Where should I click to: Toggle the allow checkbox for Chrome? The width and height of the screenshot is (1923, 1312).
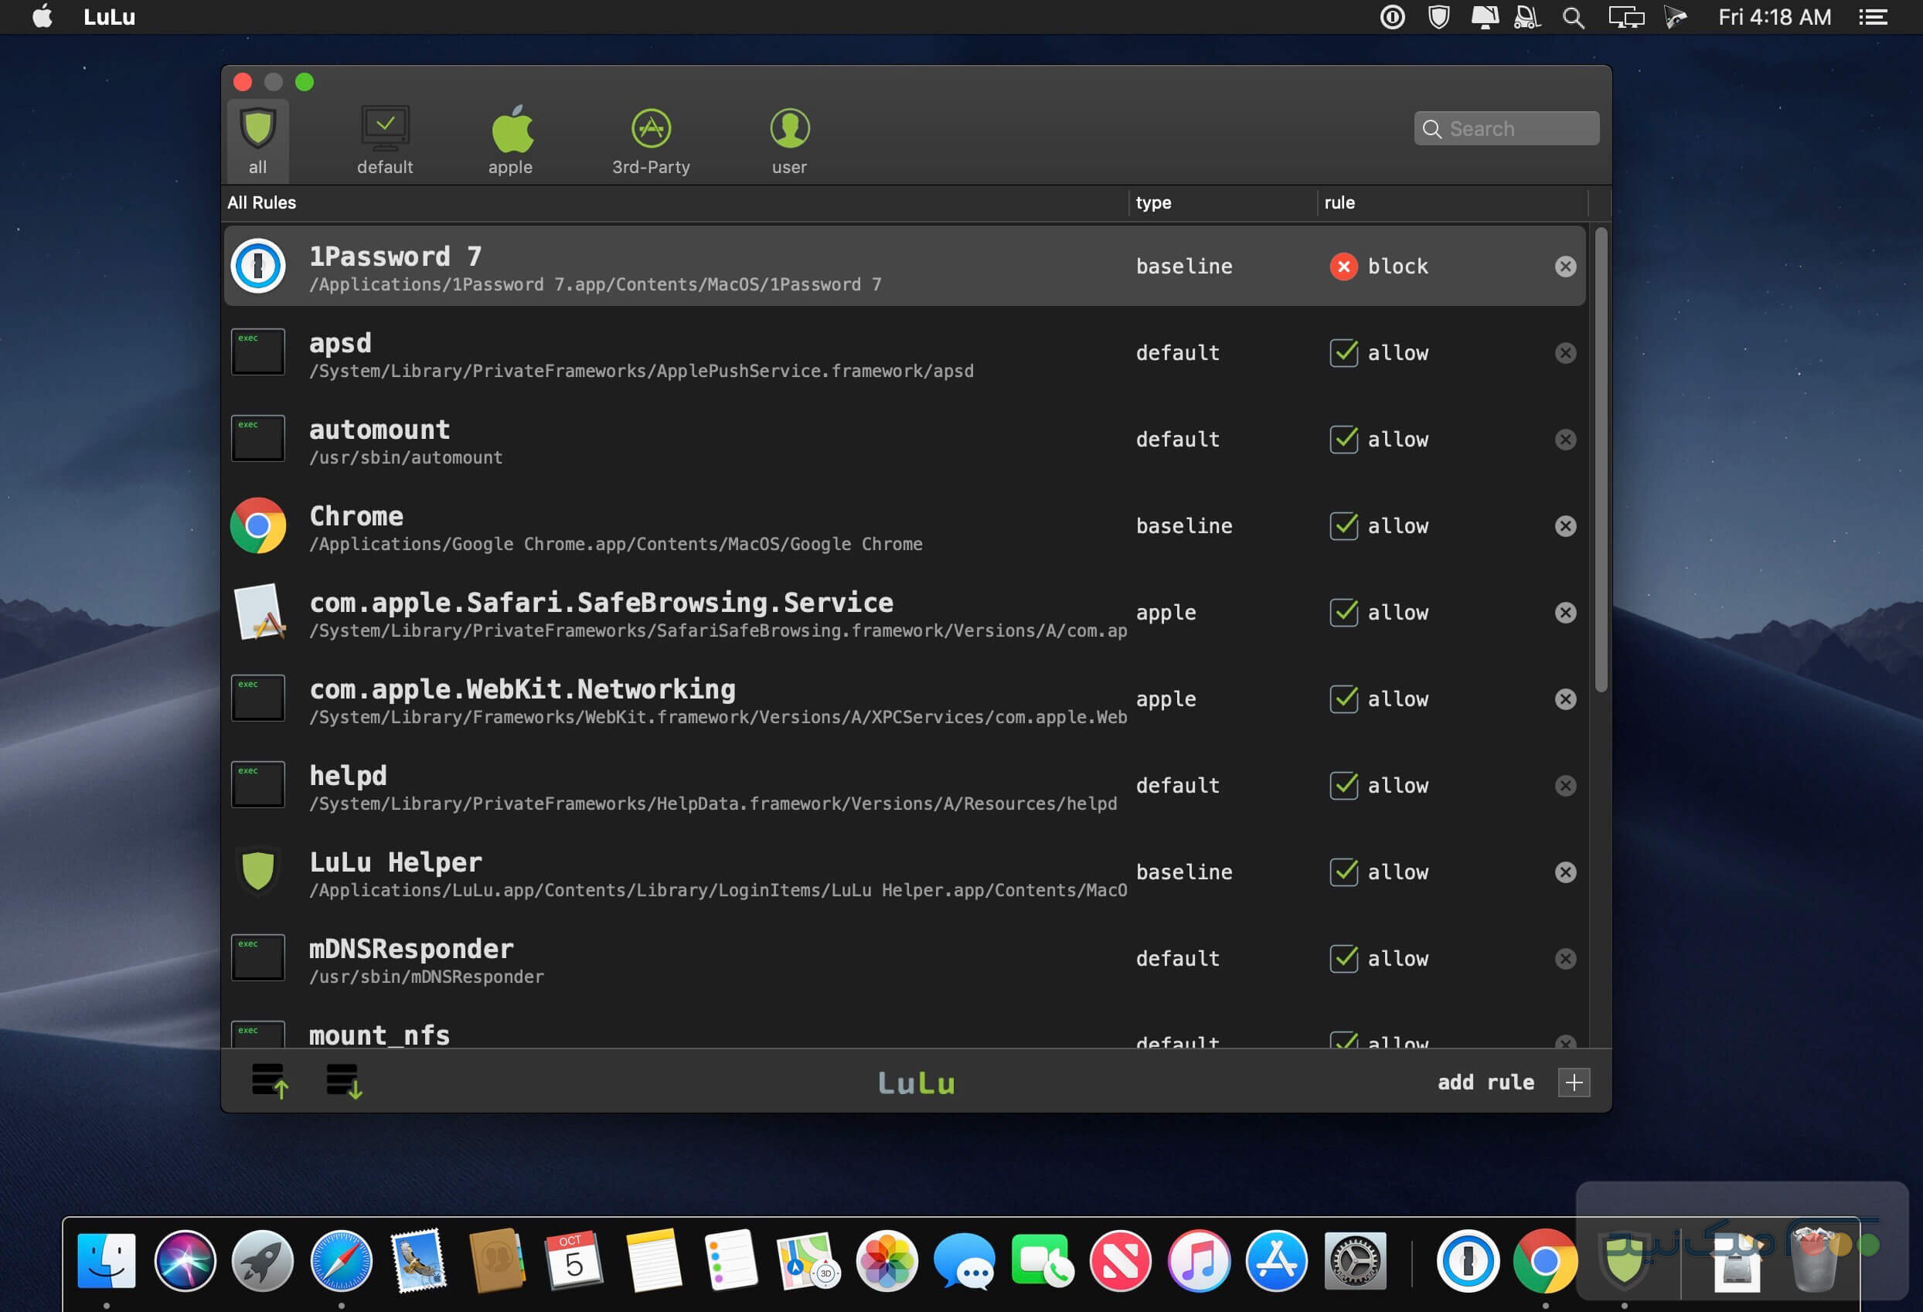(x=1343, y=526)
